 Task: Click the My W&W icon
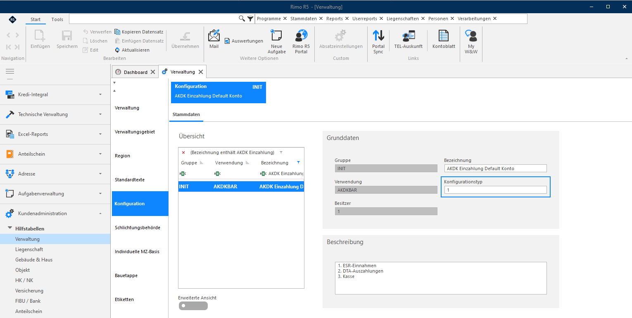pos(471,36)
